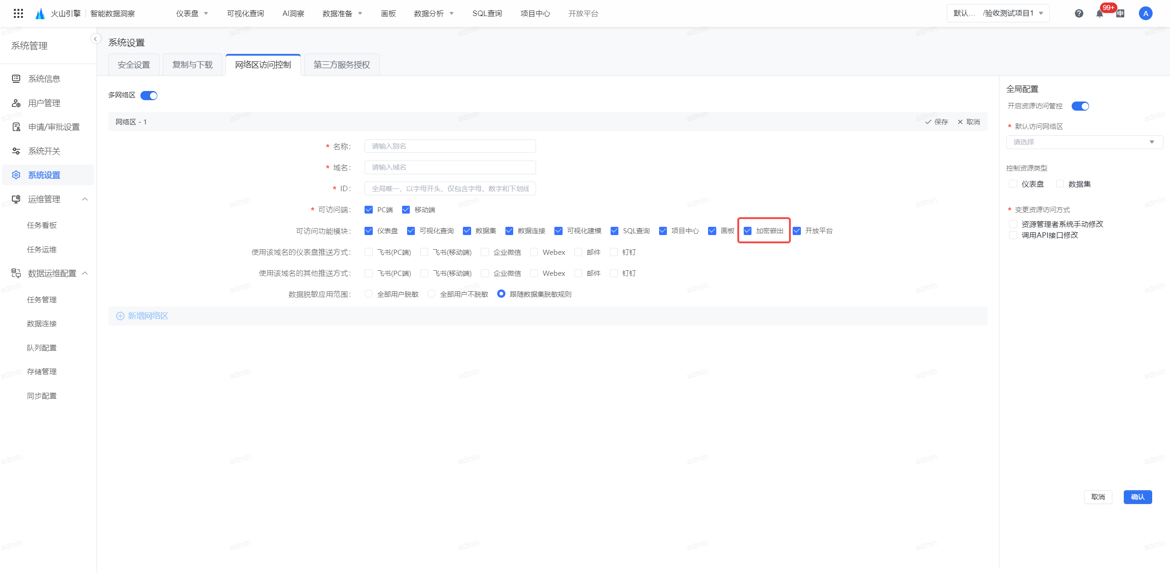Image resolution: width=1170 pixels, height=573 pixels.
Task: Switch to the 安全设置 tab
Action: pyautogui.click(x=134, y=64)
